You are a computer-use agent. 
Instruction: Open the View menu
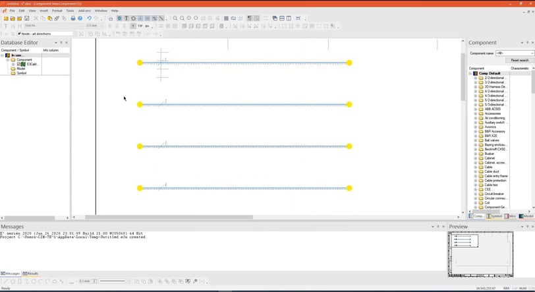point(32,11)
